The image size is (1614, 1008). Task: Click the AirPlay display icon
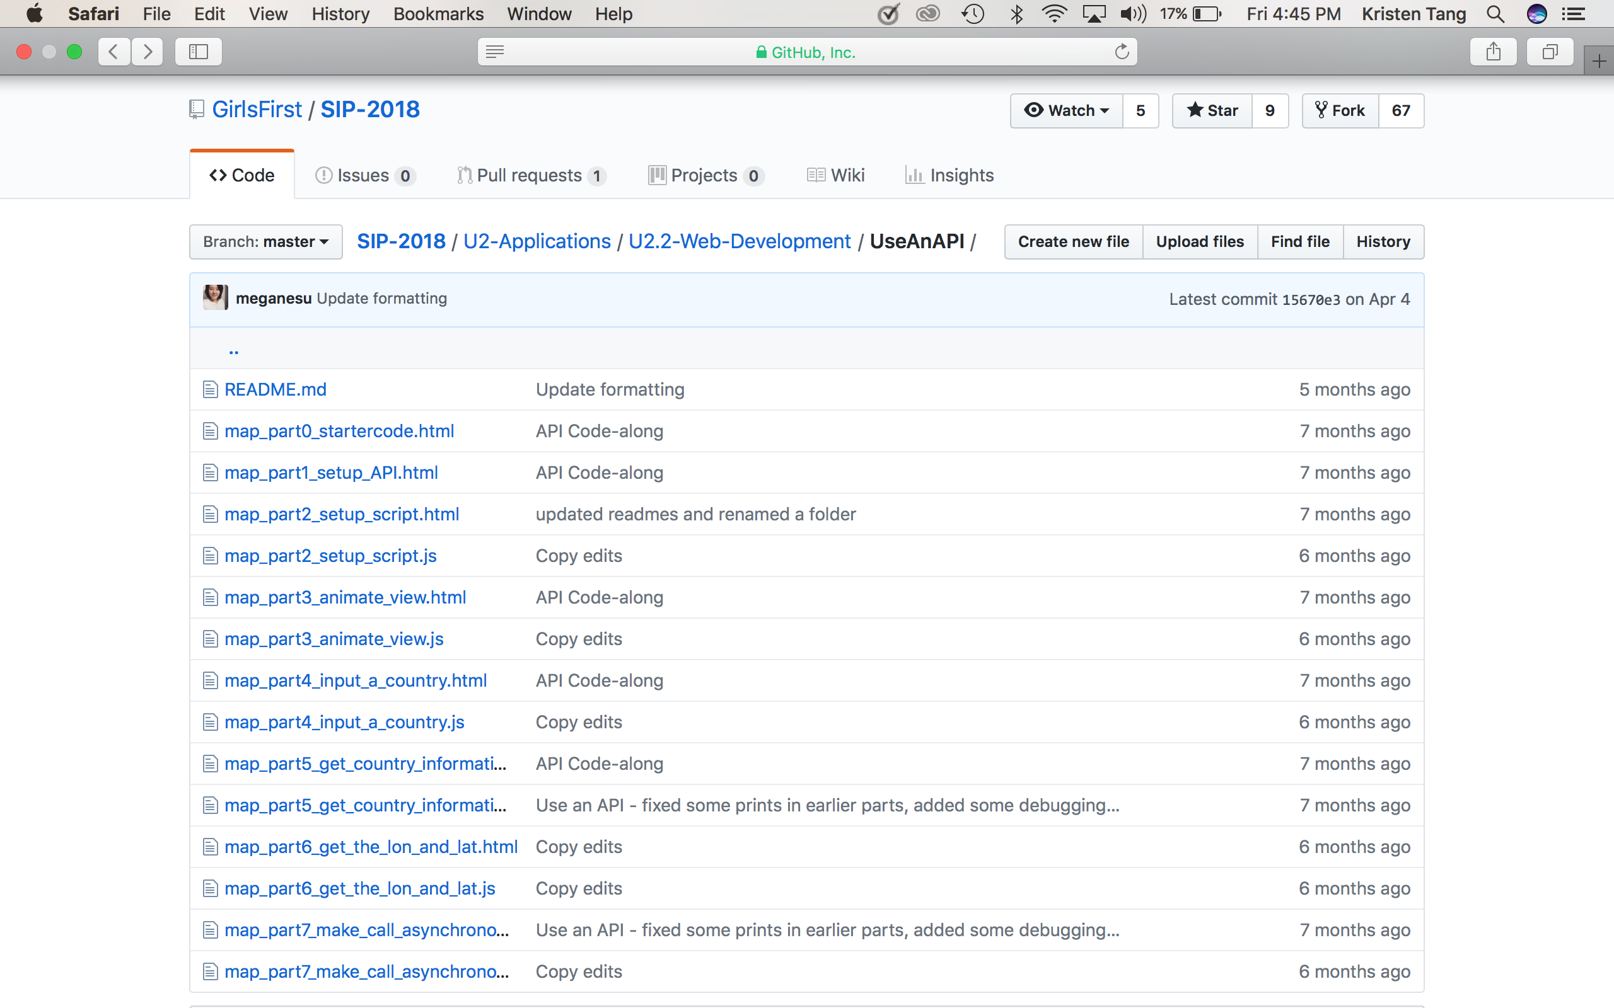(1094, 14)
